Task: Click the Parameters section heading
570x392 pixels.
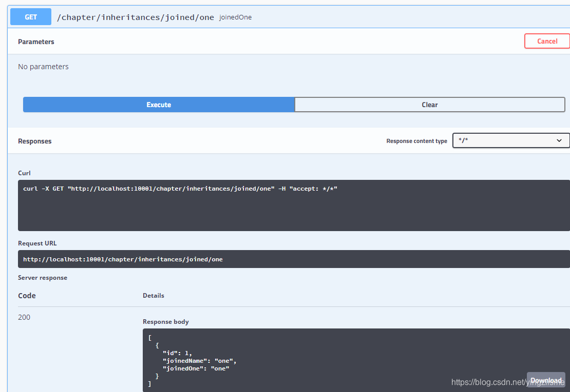Action: 36,42
